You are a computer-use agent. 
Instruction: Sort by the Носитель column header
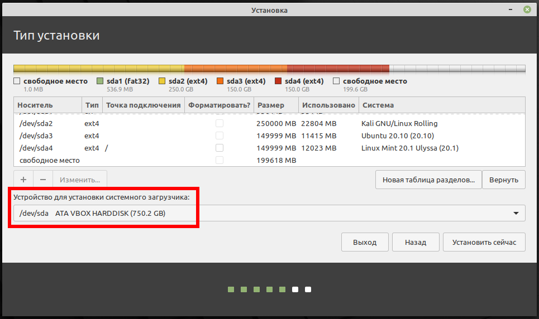pos(47,105)
